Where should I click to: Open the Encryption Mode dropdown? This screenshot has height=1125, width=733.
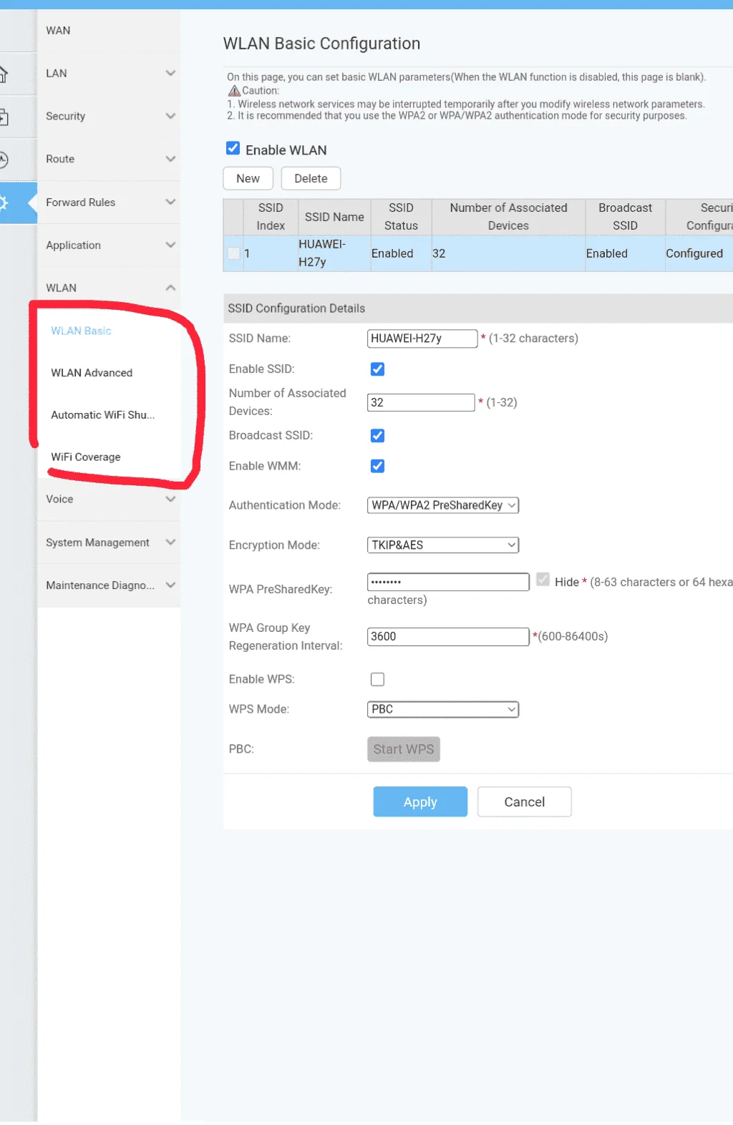pos(443,545)
